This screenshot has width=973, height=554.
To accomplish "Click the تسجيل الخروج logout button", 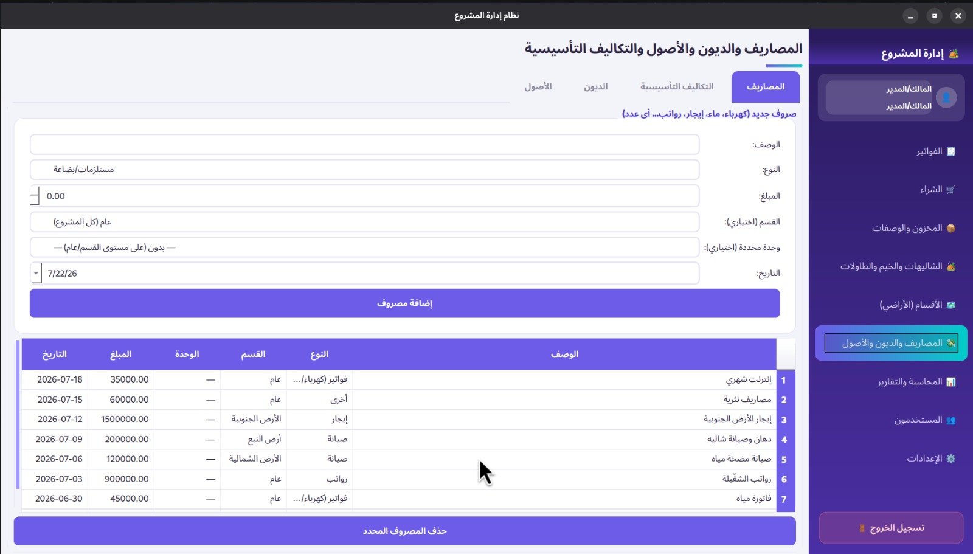I will coord(892,528).
